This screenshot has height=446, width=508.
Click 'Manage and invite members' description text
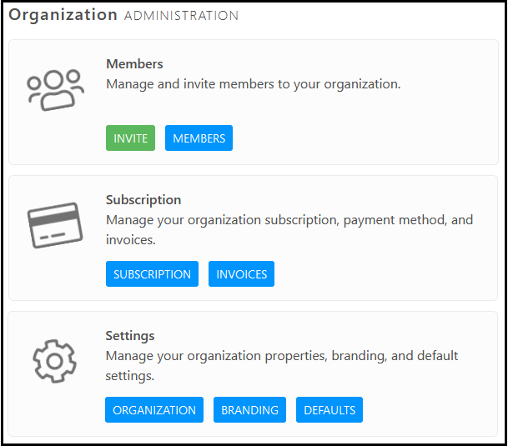click(254, 84)
